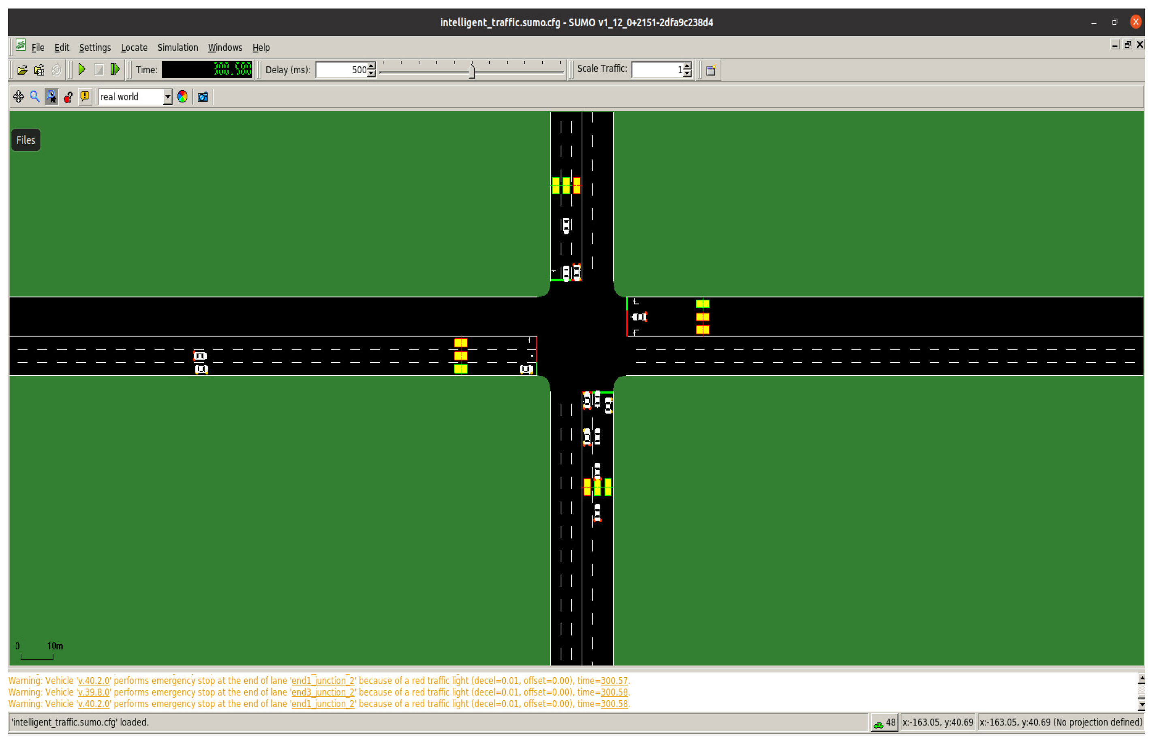Click the magnifier zoom icon

click(35, 97)
